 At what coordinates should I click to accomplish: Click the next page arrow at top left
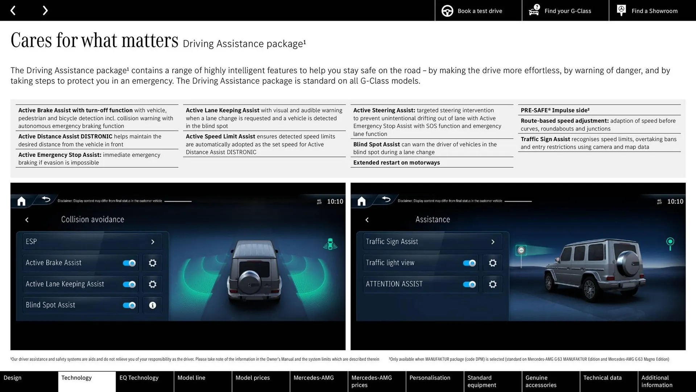point(45,10)
